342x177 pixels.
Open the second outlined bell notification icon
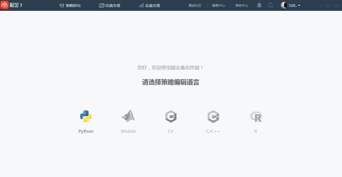click(270, 5)
